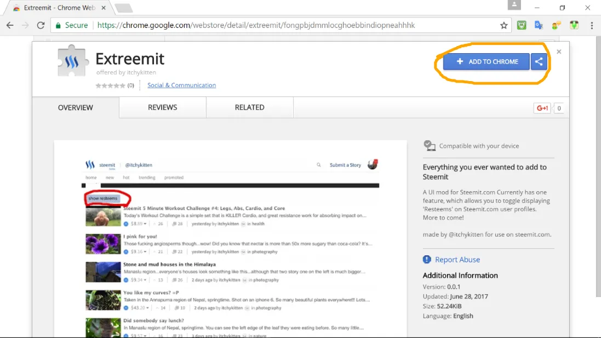Bookmark this page with the star icon
The height and width of the screenshot is (338, 601).
pos(503,25)
